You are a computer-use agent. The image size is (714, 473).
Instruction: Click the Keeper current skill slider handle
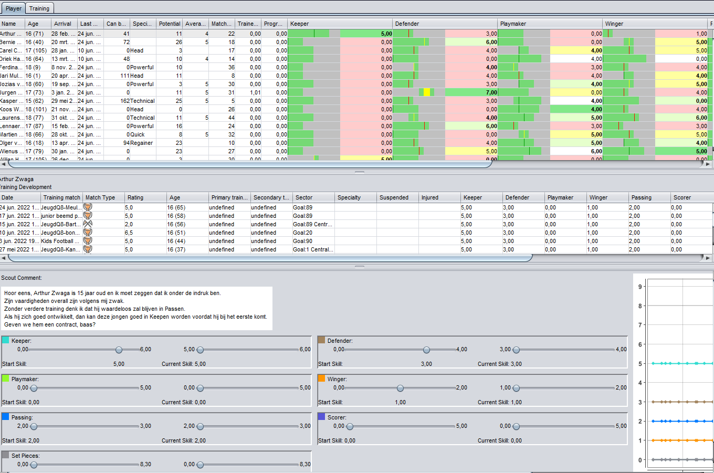click(x=200, y=350)
